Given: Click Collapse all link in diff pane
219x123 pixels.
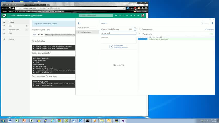Looking at the screenshot, I should click(209, 29).
